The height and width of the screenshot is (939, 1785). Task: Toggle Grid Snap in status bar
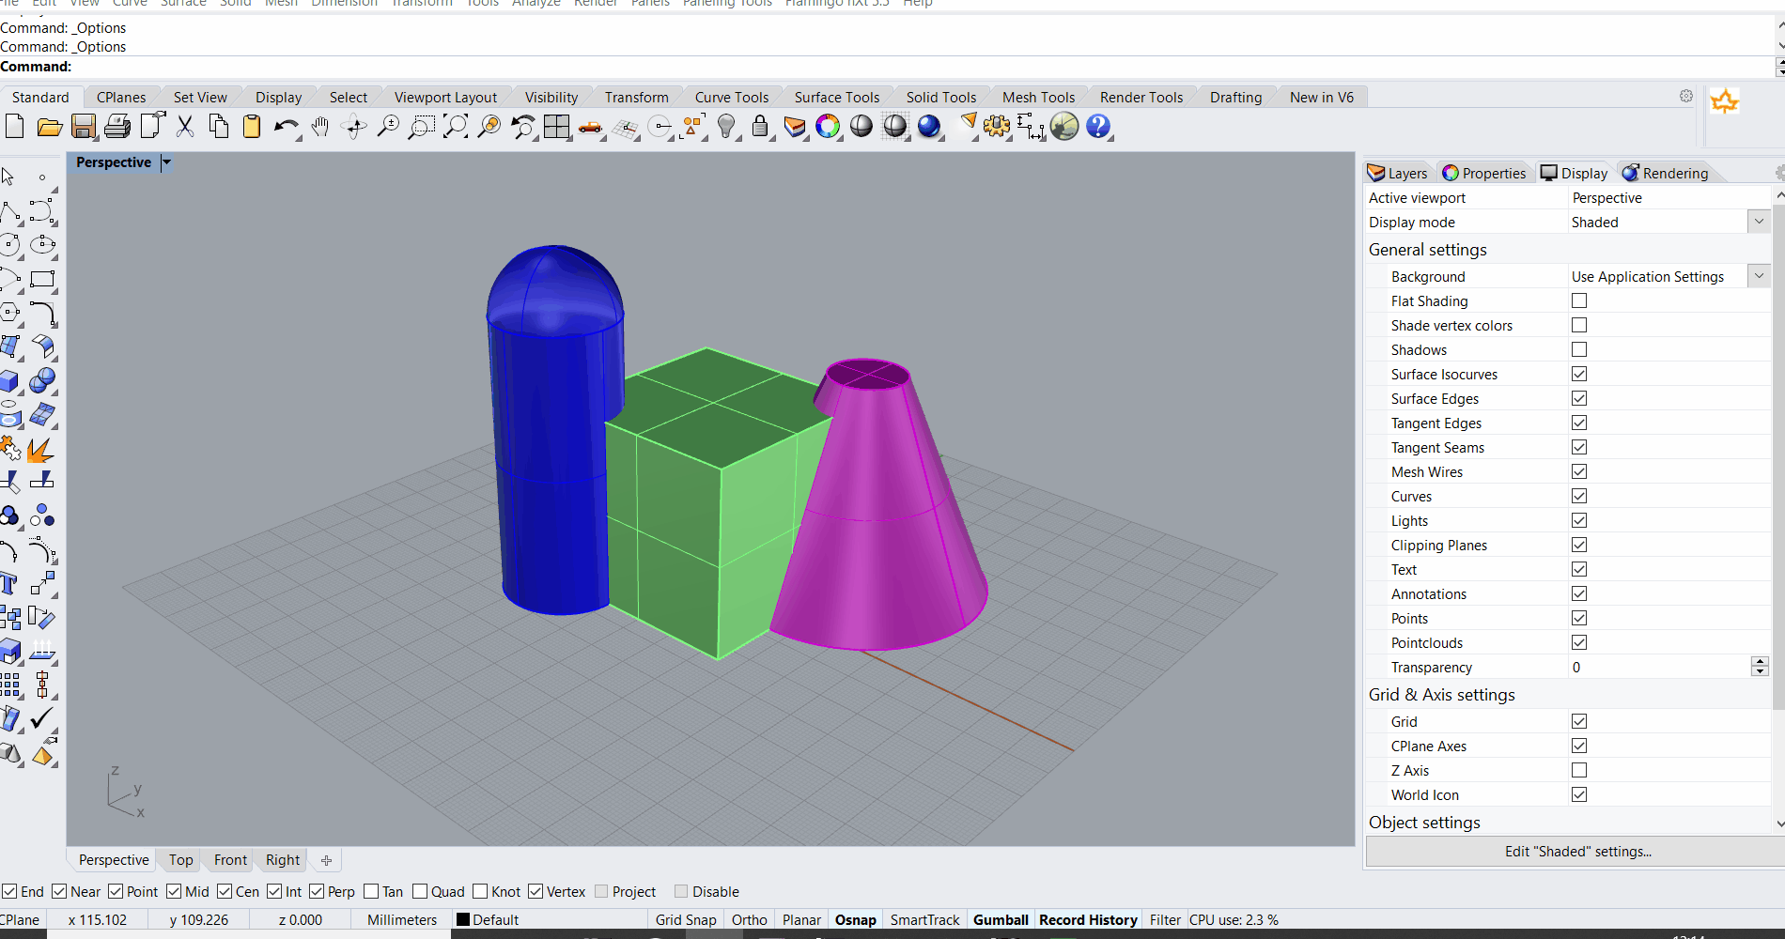click(x=686, y=920)
